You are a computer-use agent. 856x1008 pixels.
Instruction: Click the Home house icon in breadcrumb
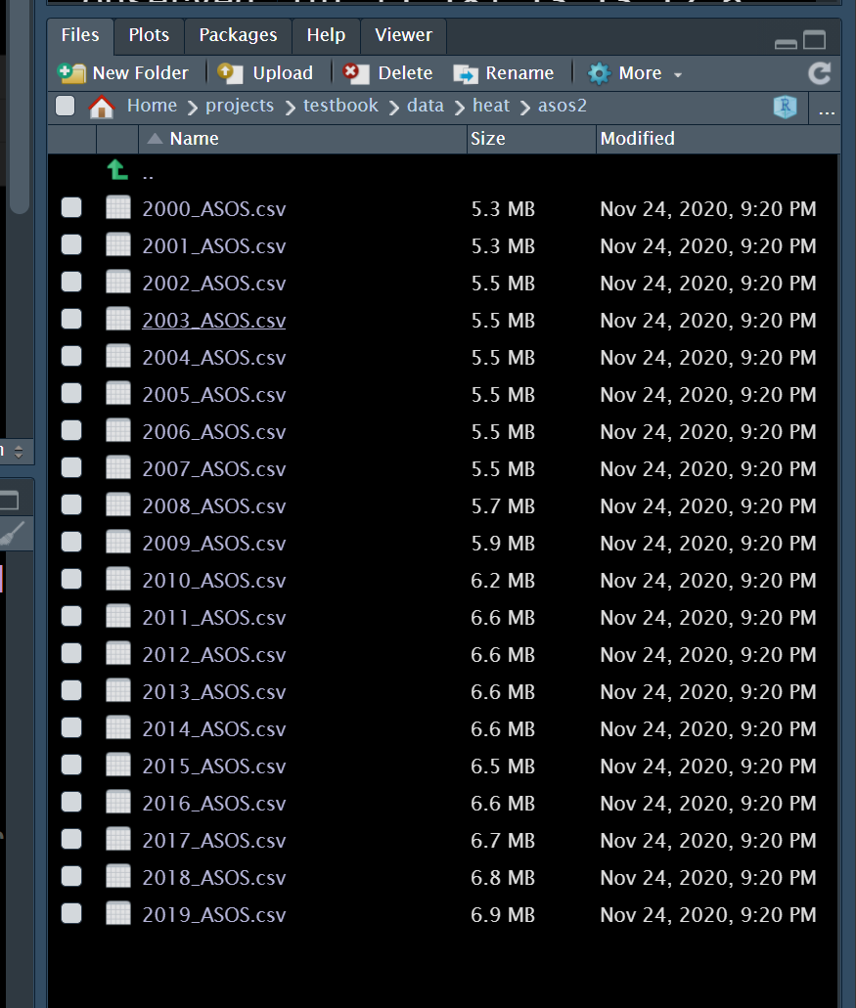[102, 105]
